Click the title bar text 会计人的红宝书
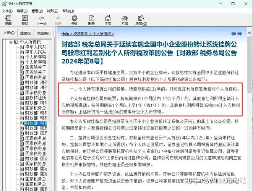This screenshot has width=253, height=191. [x=20, y=3]
